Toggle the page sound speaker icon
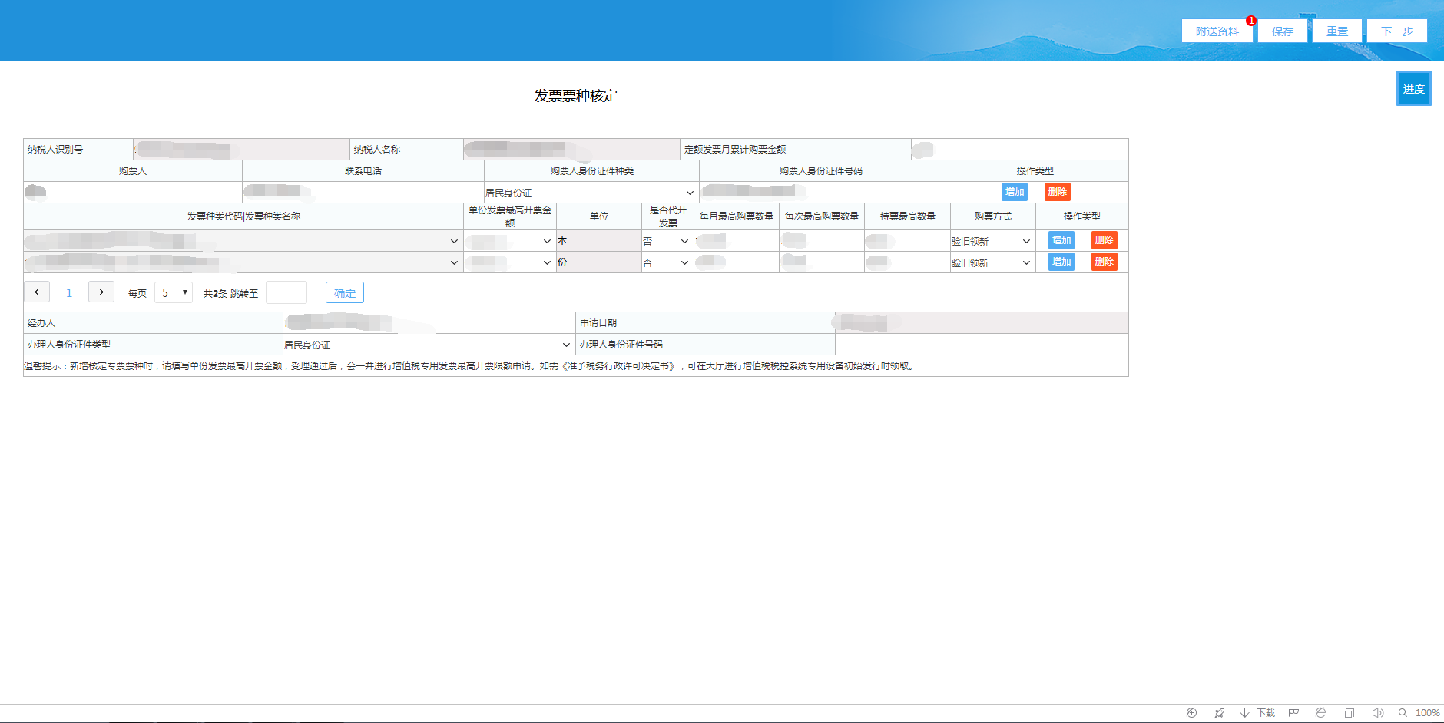This screenshot has width=1444, height=723. [1378, 713]
